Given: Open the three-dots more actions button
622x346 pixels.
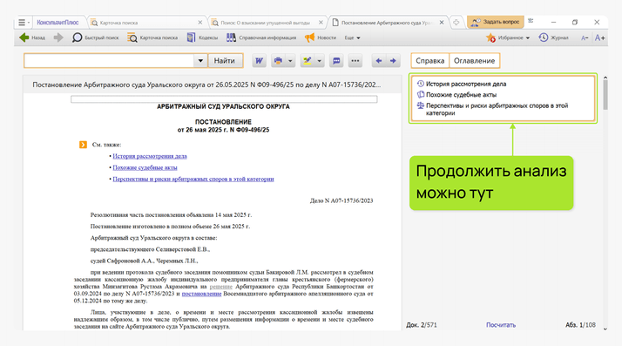Looking at the screenshot, I should [x=355, y=61].
